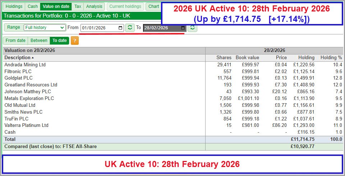Click the total value £11,714.75
Viewport: 345px width, 176px height.
coord(302,139)
